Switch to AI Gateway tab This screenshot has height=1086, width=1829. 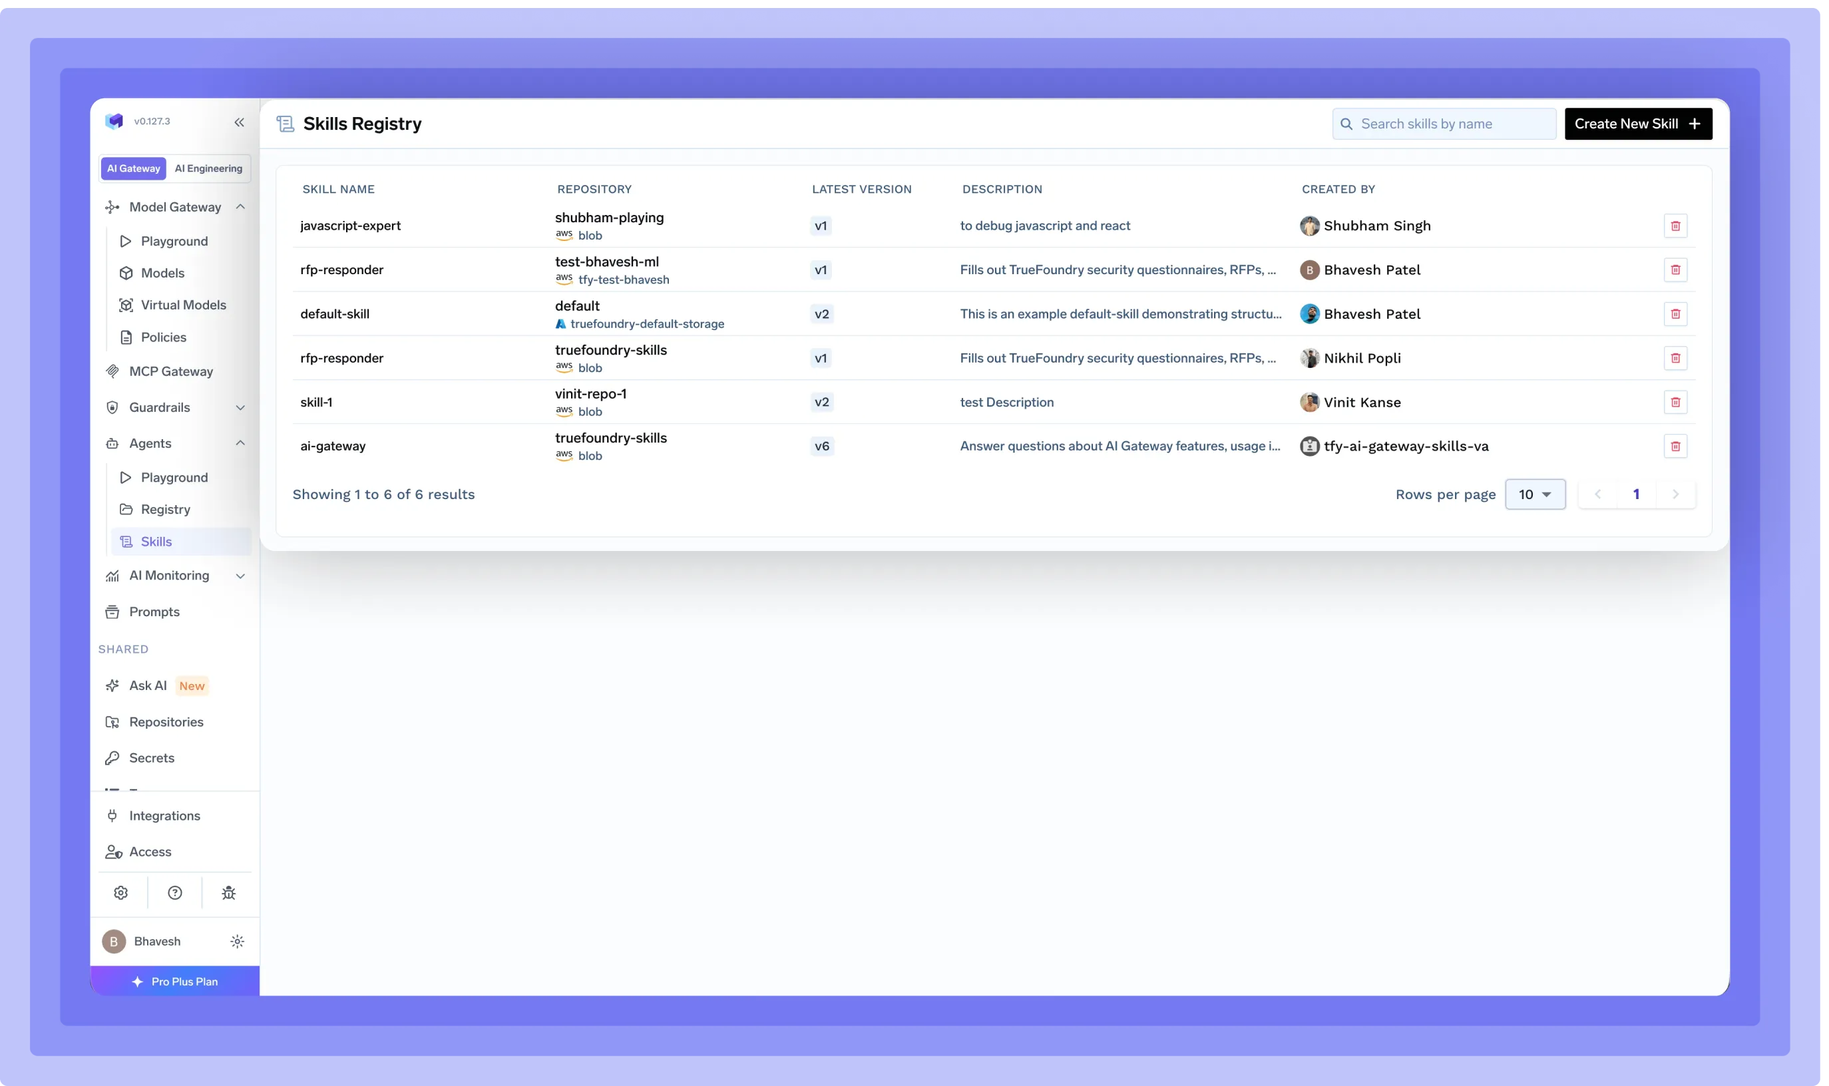tap(133, 168)
